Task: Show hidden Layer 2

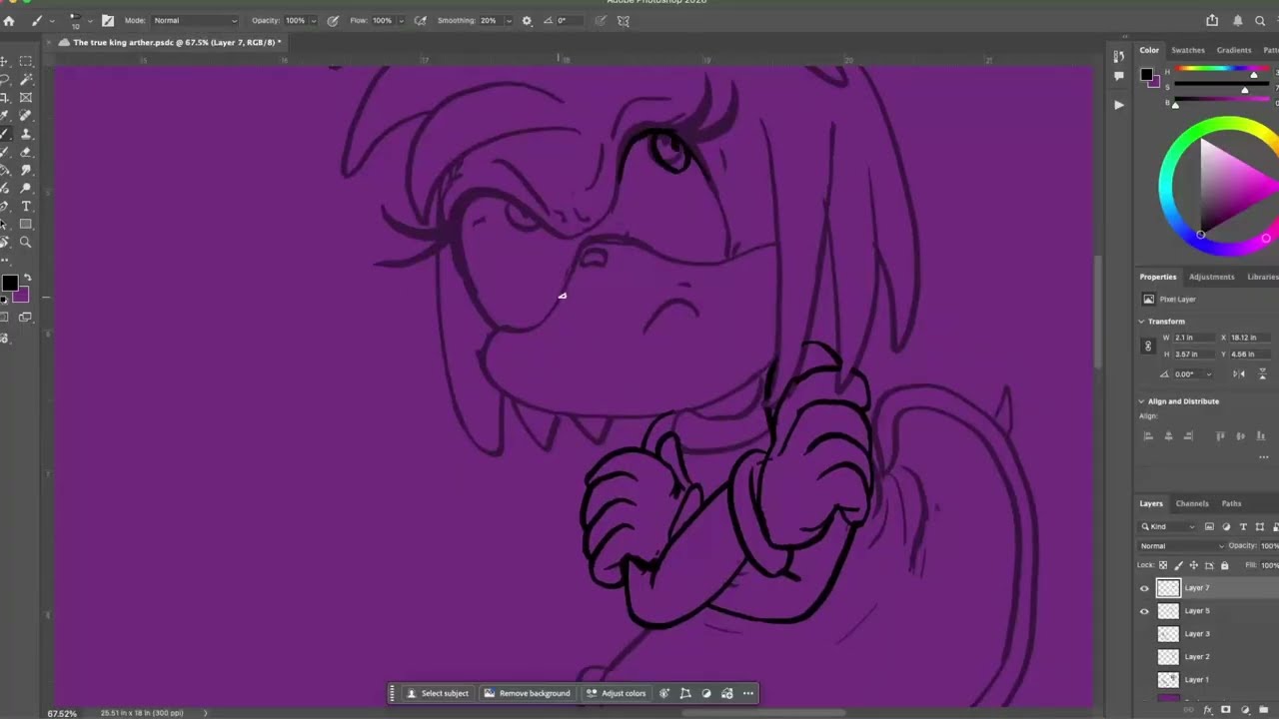Action: 1144,657
